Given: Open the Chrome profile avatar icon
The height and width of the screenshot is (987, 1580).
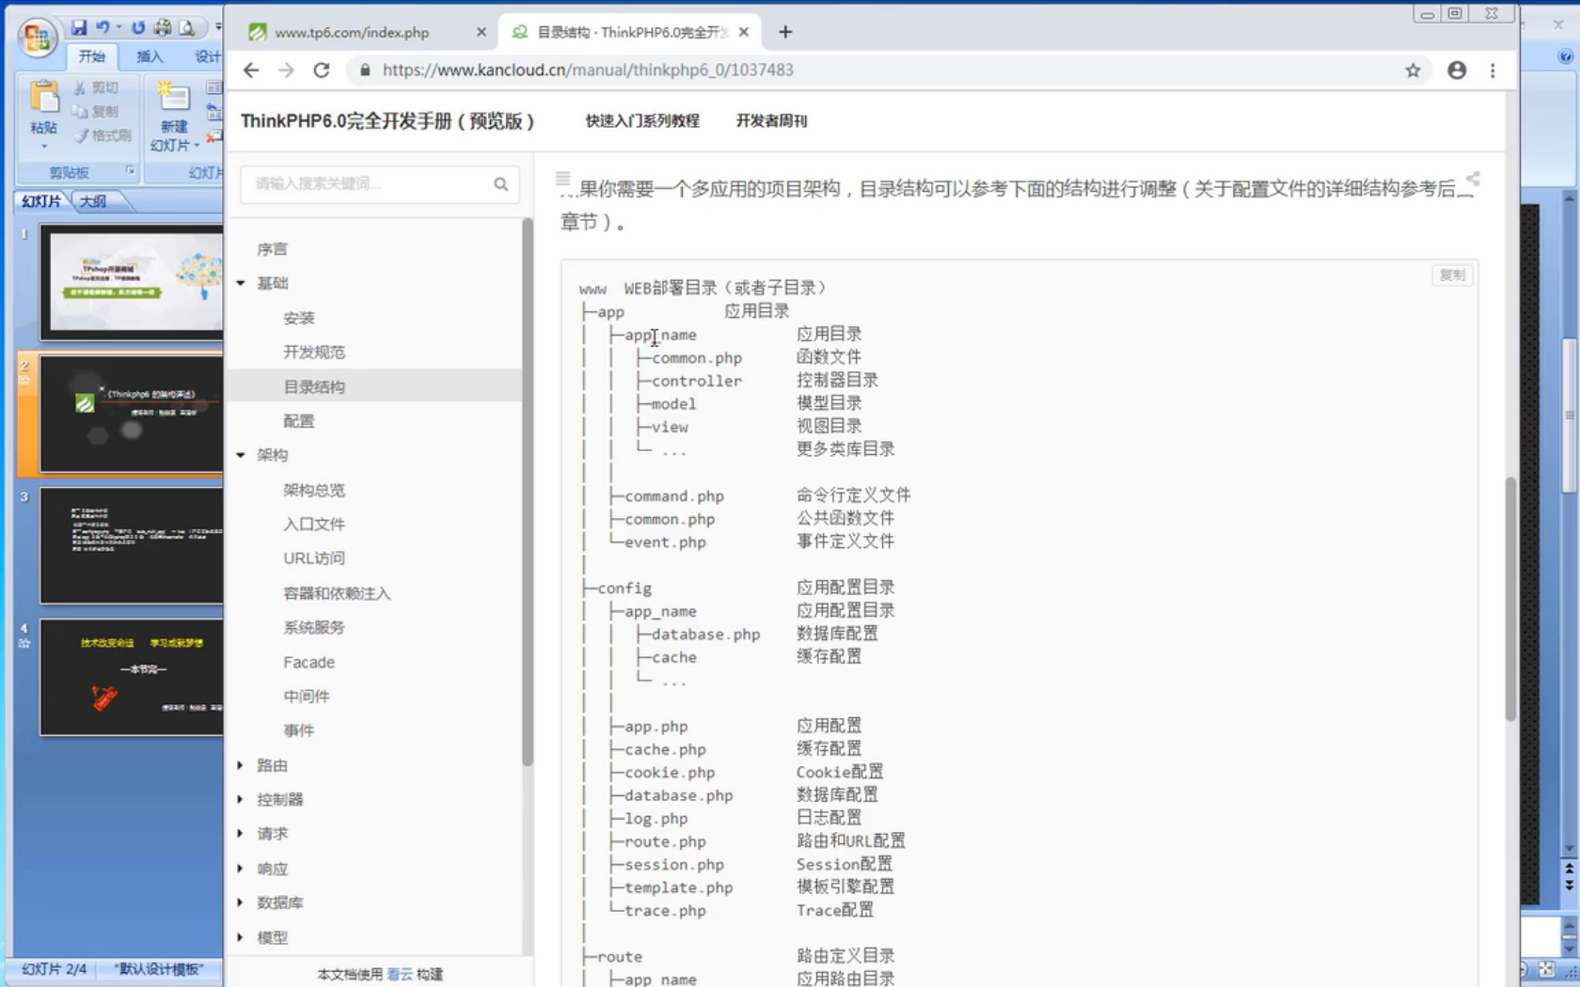Looking at the screenshot, I should click(1457, 70).
